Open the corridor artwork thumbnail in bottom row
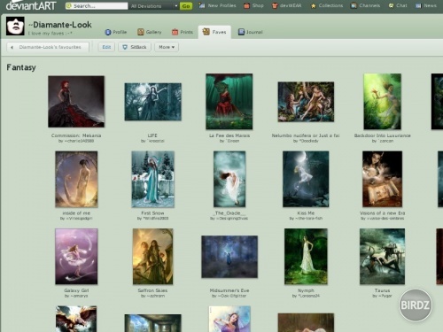The width and height of the screenshot is (443, 332). [x=153, y=323]
